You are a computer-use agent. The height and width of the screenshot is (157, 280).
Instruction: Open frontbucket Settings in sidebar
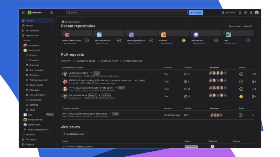pos(34,105)
